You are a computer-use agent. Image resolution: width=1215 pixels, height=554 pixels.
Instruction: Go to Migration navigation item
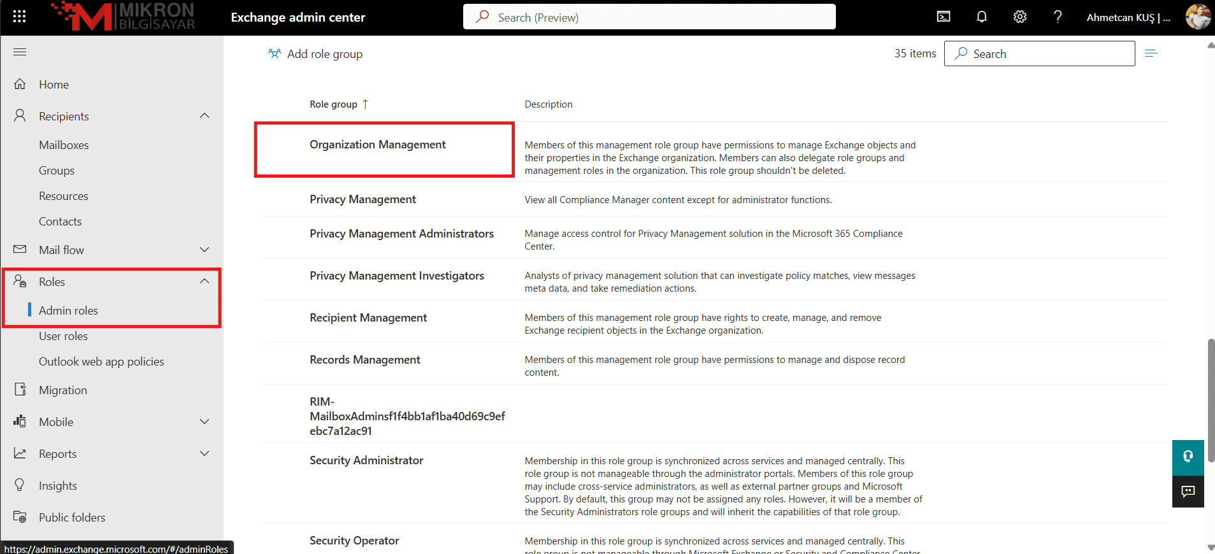(x=63, y=390)
